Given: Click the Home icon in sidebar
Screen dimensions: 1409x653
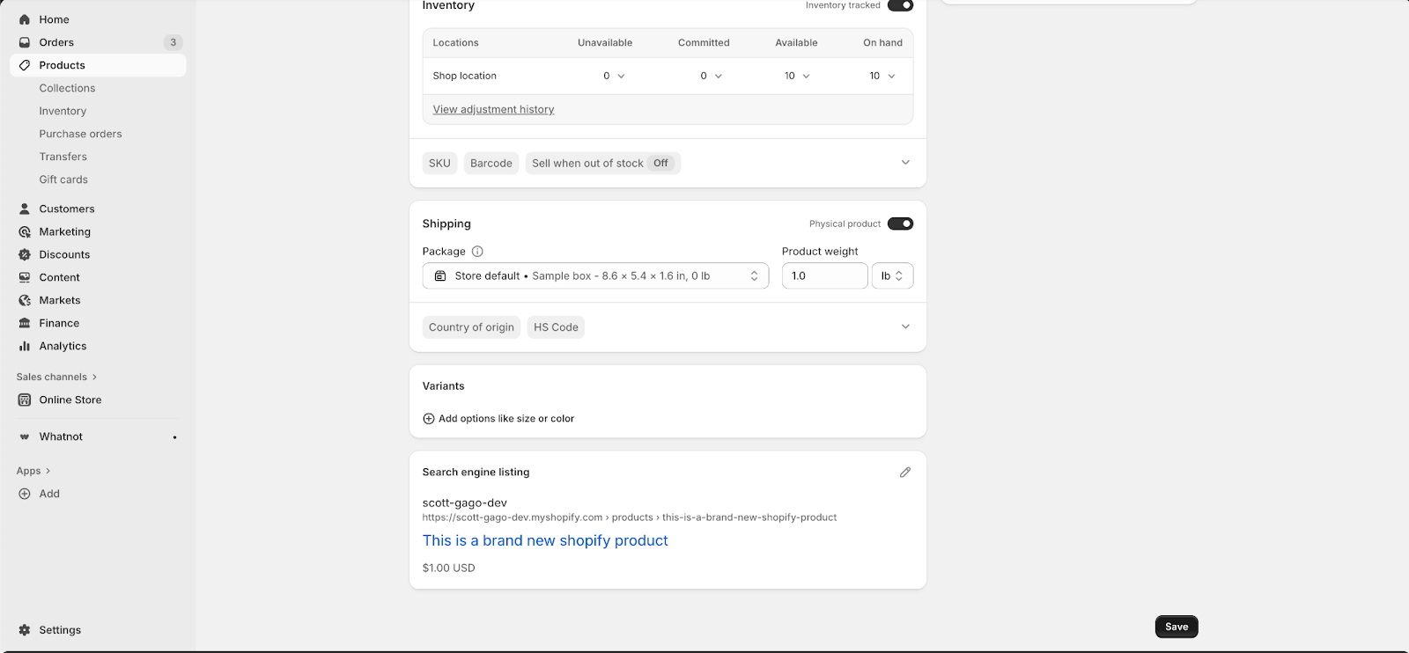Looking at the screenshot, I should 25,19.
